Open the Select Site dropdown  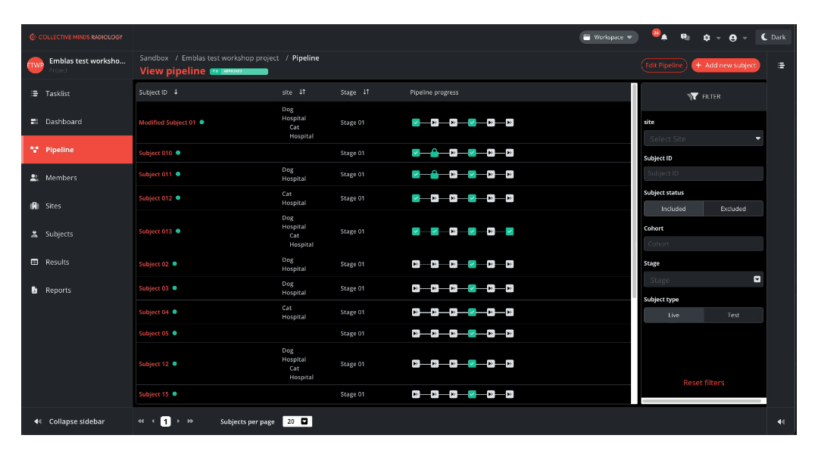pyautogui.click(x=703, y=138)
